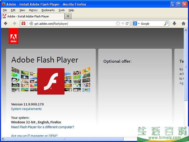Click the Firefox icon in the title bar
This screenshot has width=189, height=142.
pyautogui.click(x=3, y=4)
